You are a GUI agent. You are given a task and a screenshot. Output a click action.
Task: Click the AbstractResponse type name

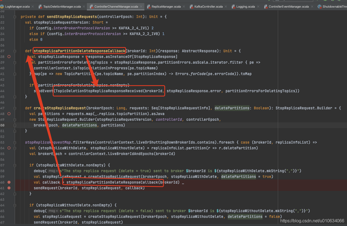[x=199, y=51]
